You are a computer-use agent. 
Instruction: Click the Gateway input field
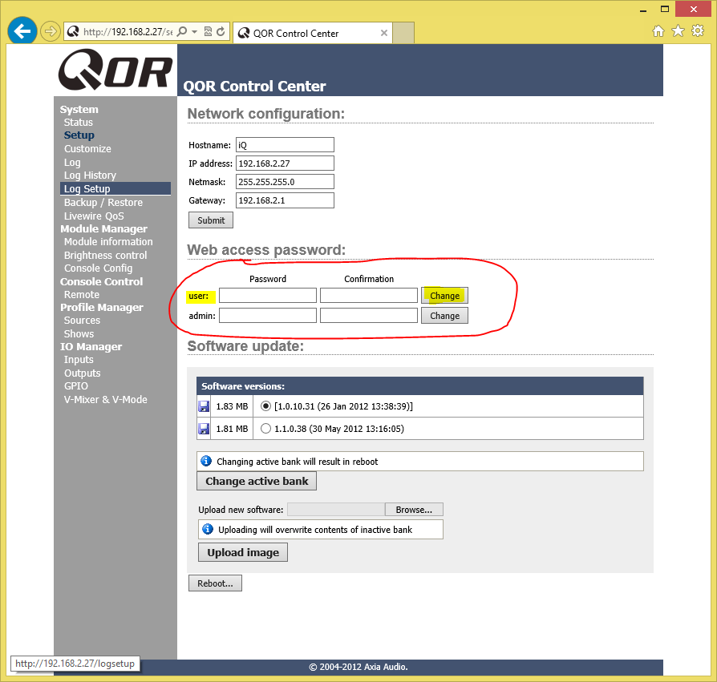coord(285,200)
